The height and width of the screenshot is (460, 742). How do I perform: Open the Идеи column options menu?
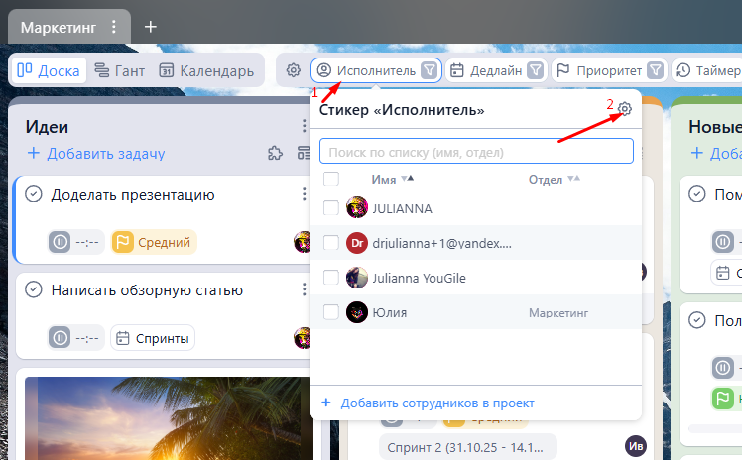tap(304, 126)
